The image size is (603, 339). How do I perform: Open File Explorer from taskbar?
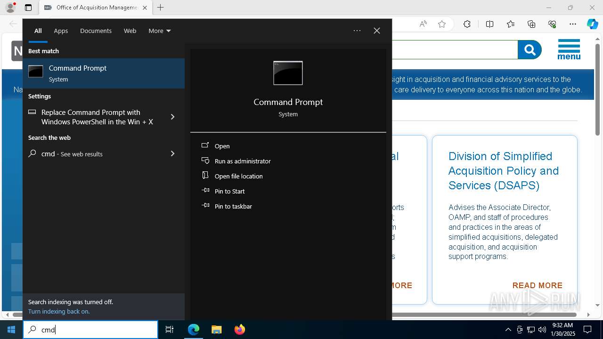click(216, 330)
